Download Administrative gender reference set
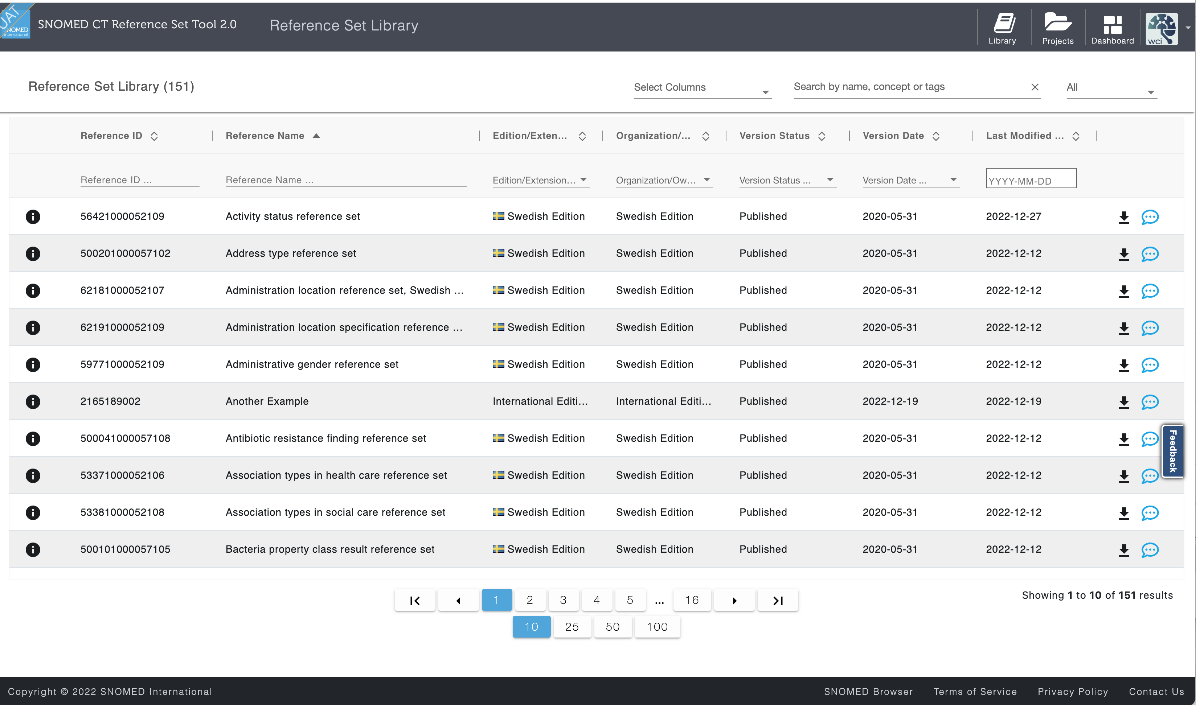Image resolution: width=1196 pixels, height=705 pixels. pos(1124,365)
